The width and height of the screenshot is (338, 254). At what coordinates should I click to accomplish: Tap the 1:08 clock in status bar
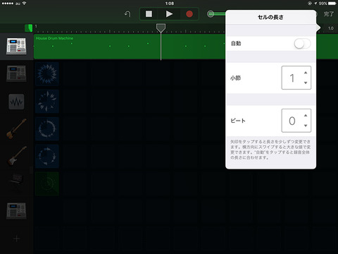coord(170,4)
